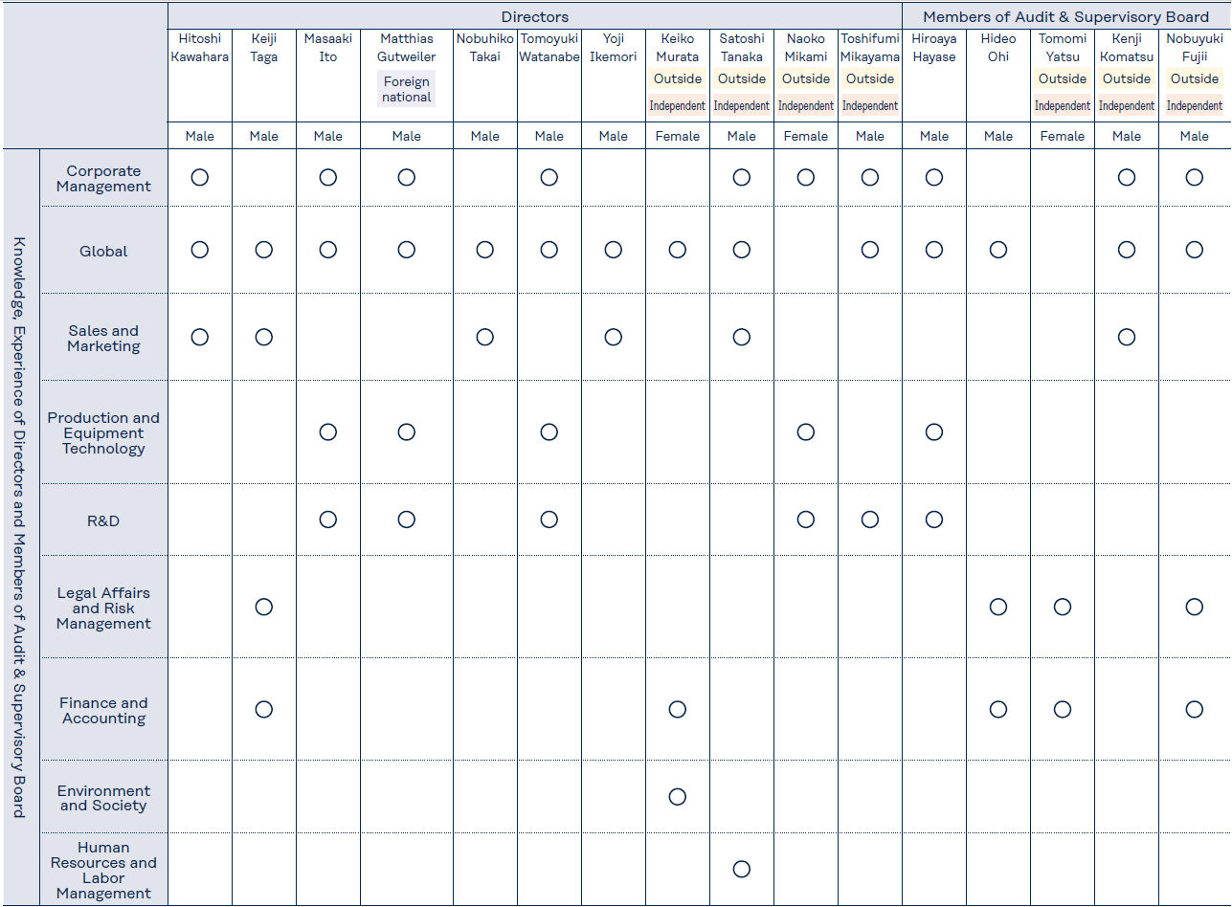
Task: Click Independent tag under Nobuyuki Fujii
Action: point(1195,106)
